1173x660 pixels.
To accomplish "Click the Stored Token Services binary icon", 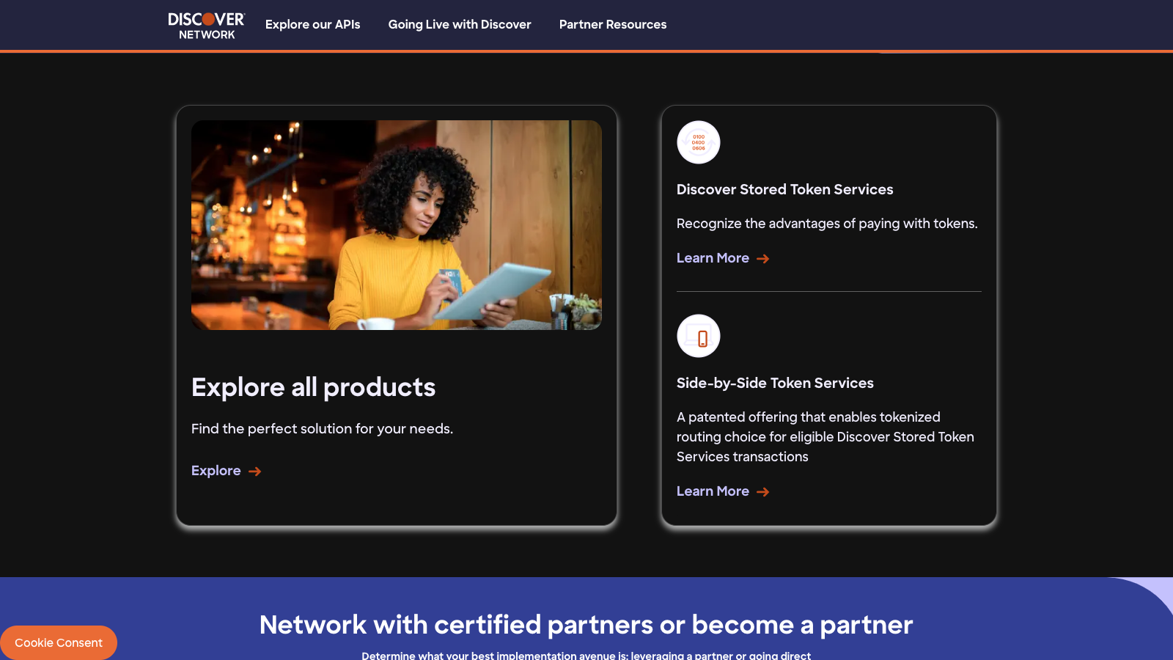I will coord(698,142).
